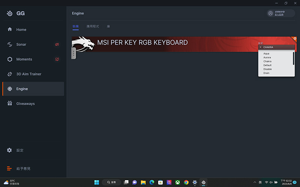This screenshot has width=300, height=187.
Task: Click the three-dot handle on device card
Action: pyautogui.click(x=73, y=53)
